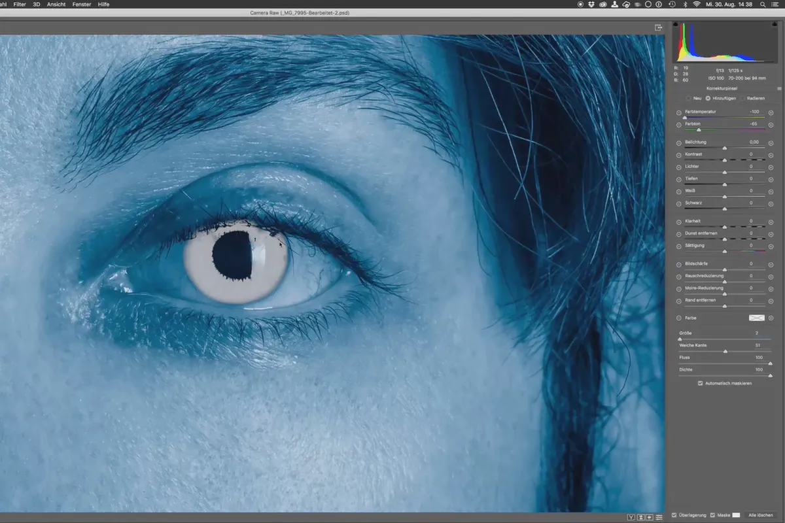Click before/after Y view button at bottom
785x523 pixels.
pos(631,517)
